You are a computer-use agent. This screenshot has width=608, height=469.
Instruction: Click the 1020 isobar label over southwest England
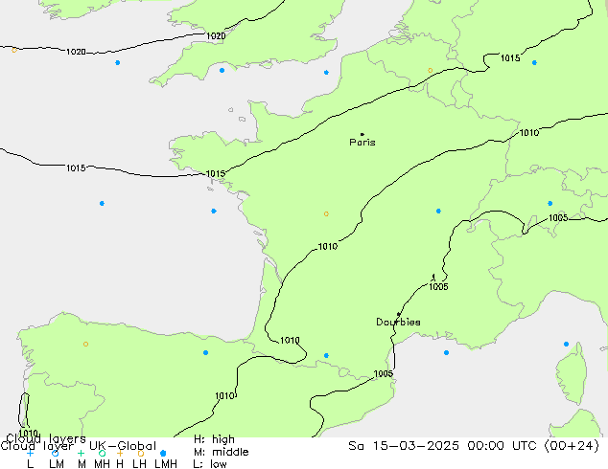pos(216,36)
